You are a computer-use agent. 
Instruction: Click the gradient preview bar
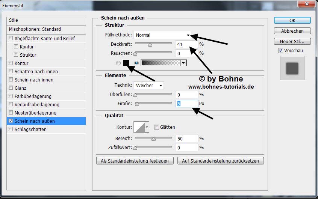161,63
